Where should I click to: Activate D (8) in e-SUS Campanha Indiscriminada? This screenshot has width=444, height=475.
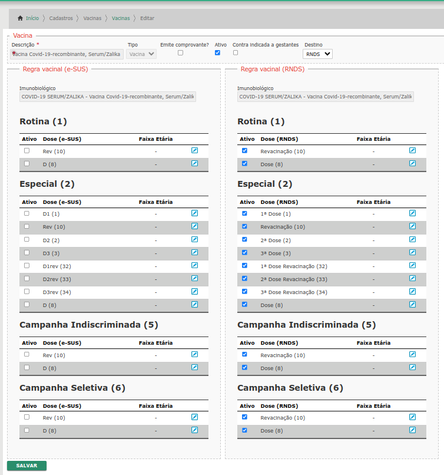pyautogui.click(x=26, y=368)
